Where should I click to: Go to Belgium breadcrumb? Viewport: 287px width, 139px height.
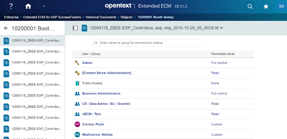[x=126, y=17]
